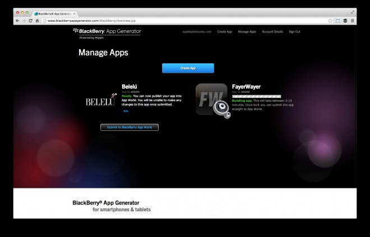Click the FayerWayer app title

(x=246, y=87)
